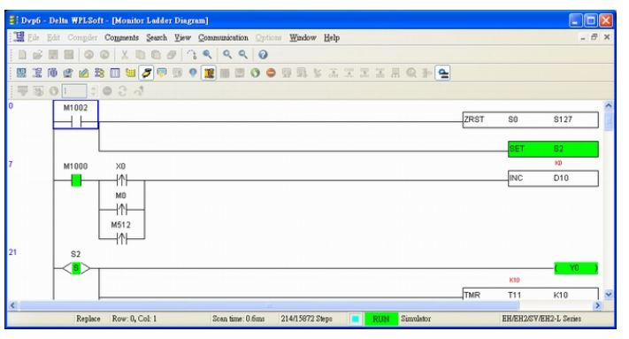Select the green SET S2 instruction
The width and height of the screenshot is (629, 339).
[553, 149]
